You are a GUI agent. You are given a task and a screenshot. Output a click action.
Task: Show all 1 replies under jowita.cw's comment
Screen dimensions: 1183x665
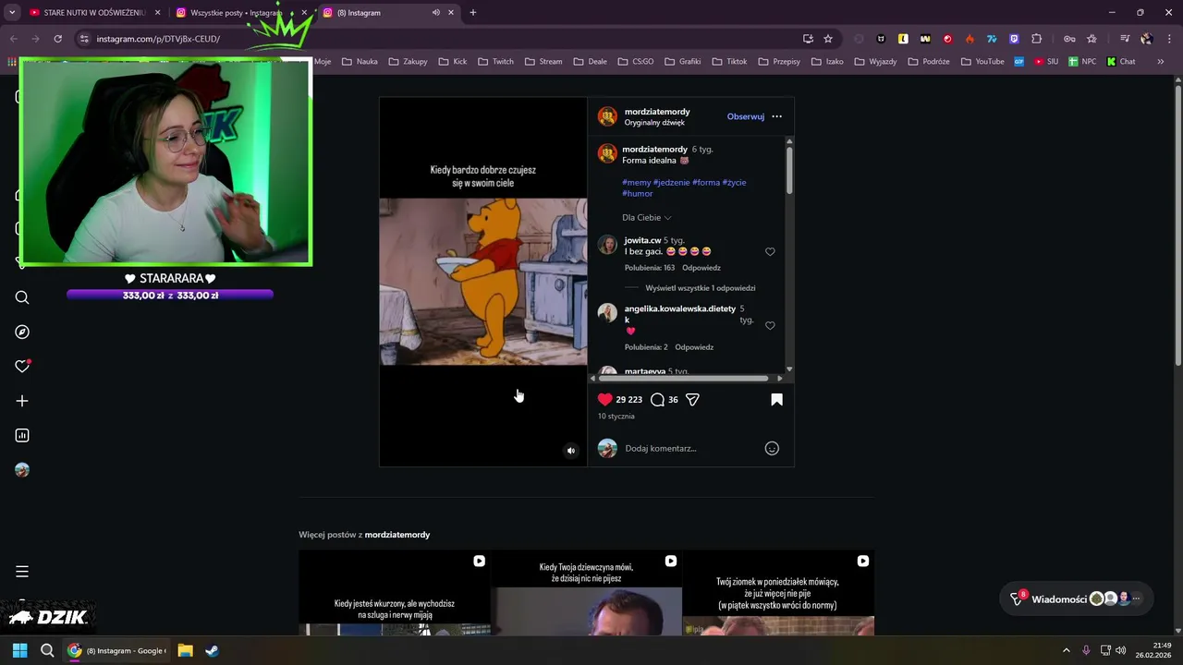[x=700, y=287]
